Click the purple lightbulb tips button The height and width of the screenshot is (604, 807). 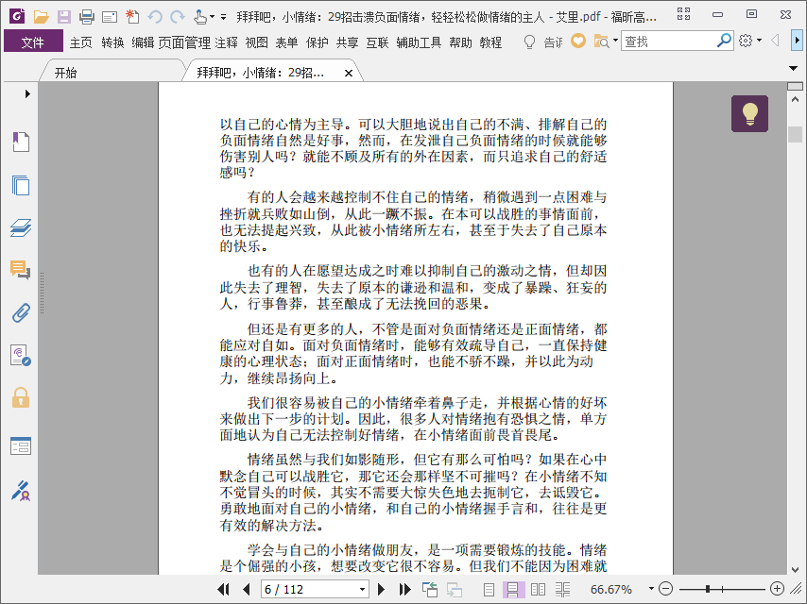click(x=749, y=113)
